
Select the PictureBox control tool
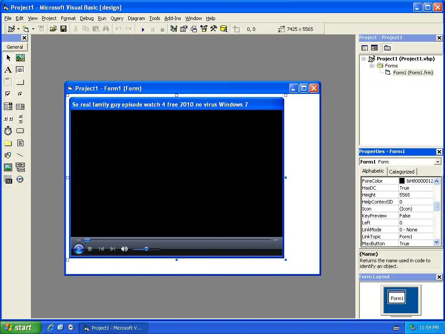point(20,58)
